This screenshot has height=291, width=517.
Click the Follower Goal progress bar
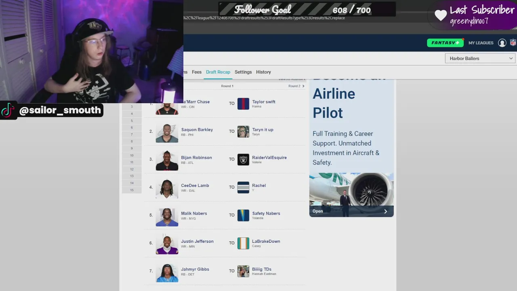coord(307,10)
